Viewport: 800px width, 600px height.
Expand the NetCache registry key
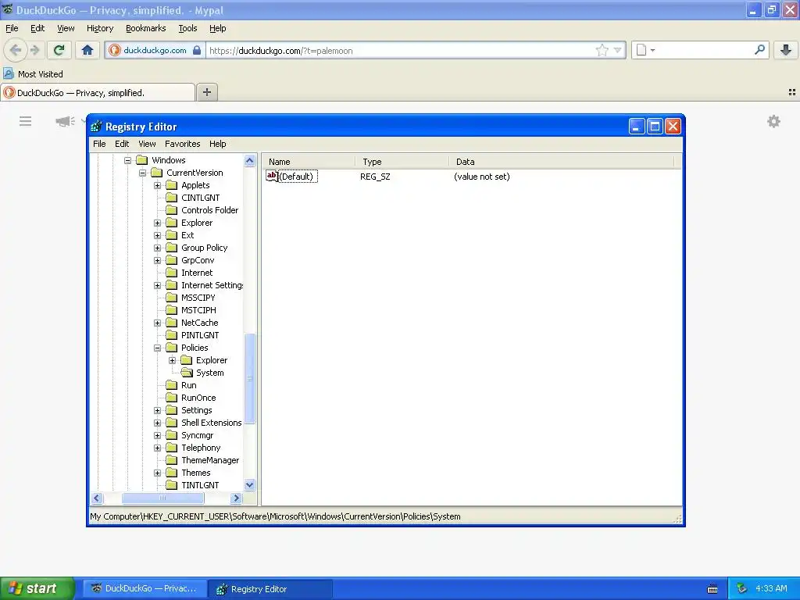point(157,323)
